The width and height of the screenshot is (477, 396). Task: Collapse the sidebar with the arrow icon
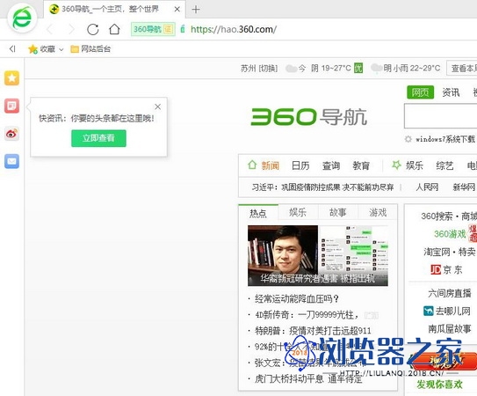pyautogui.click(x=12, y=48)
